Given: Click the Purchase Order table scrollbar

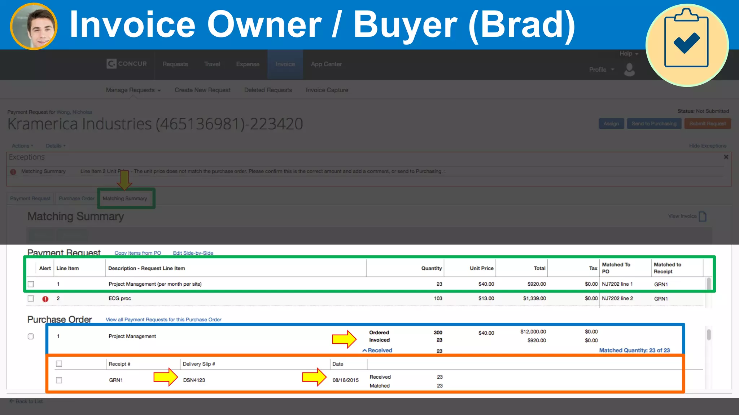Looking at the screenshot, I should [709, 335].
